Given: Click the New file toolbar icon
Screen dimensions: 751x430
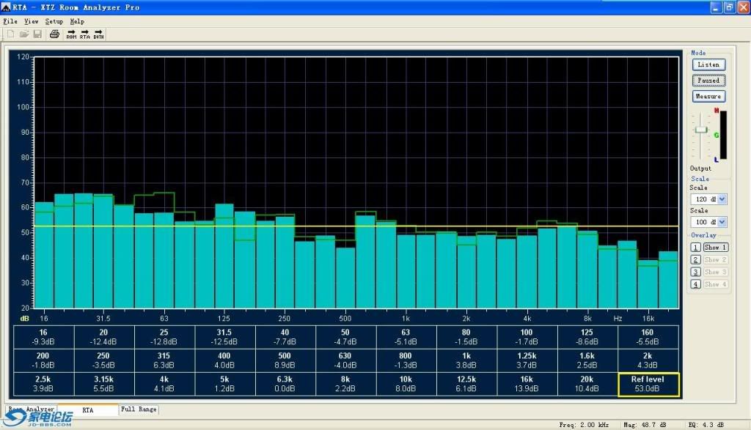Looking at the screenshot, I should [10, 34].
